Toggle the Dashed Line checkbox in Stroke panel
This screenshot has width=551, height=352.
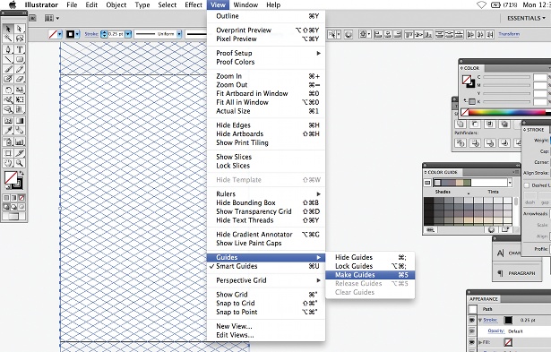(x=527, y=185)
